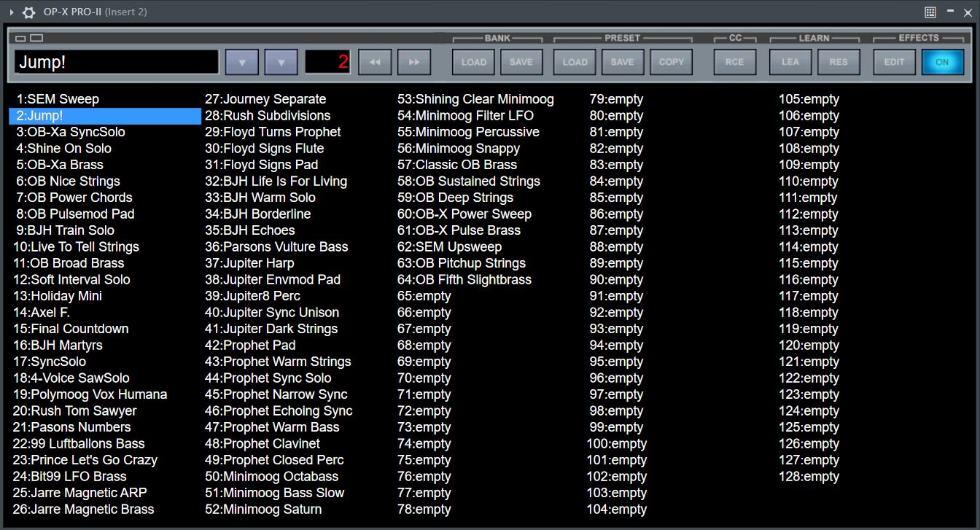Screen dimensions: 980x530
Task: Select preset 13:Holiday Mini
Action: coord(58,296)
